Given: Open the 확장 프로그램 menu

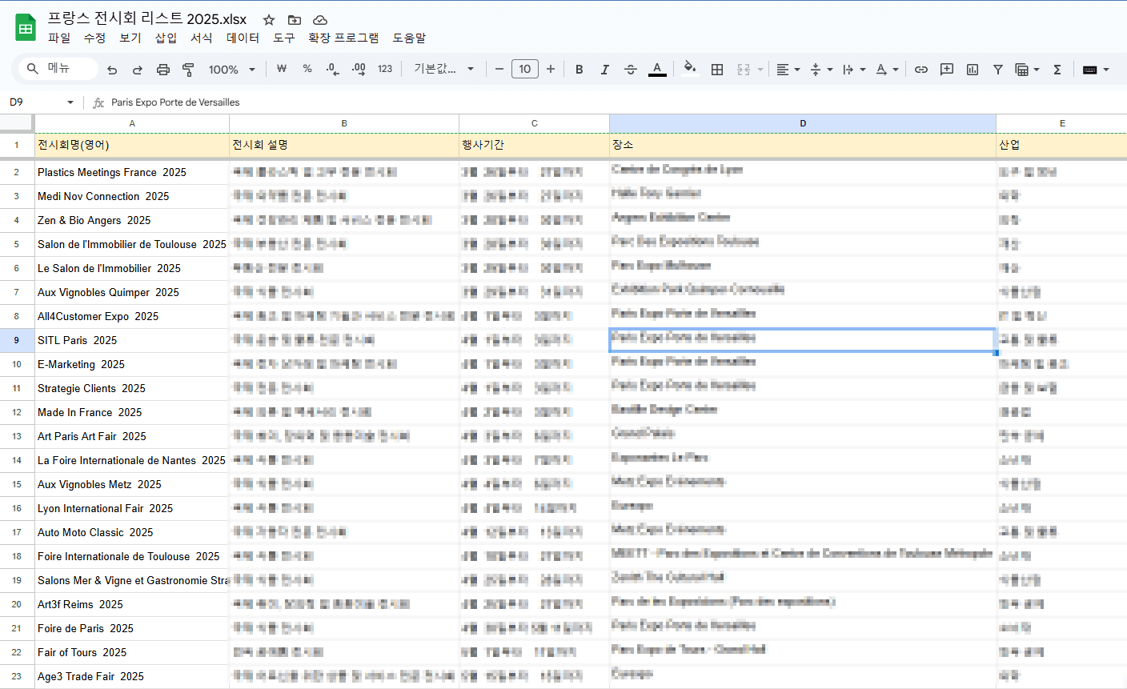Looking at the screenshot, I should point(343,38).
